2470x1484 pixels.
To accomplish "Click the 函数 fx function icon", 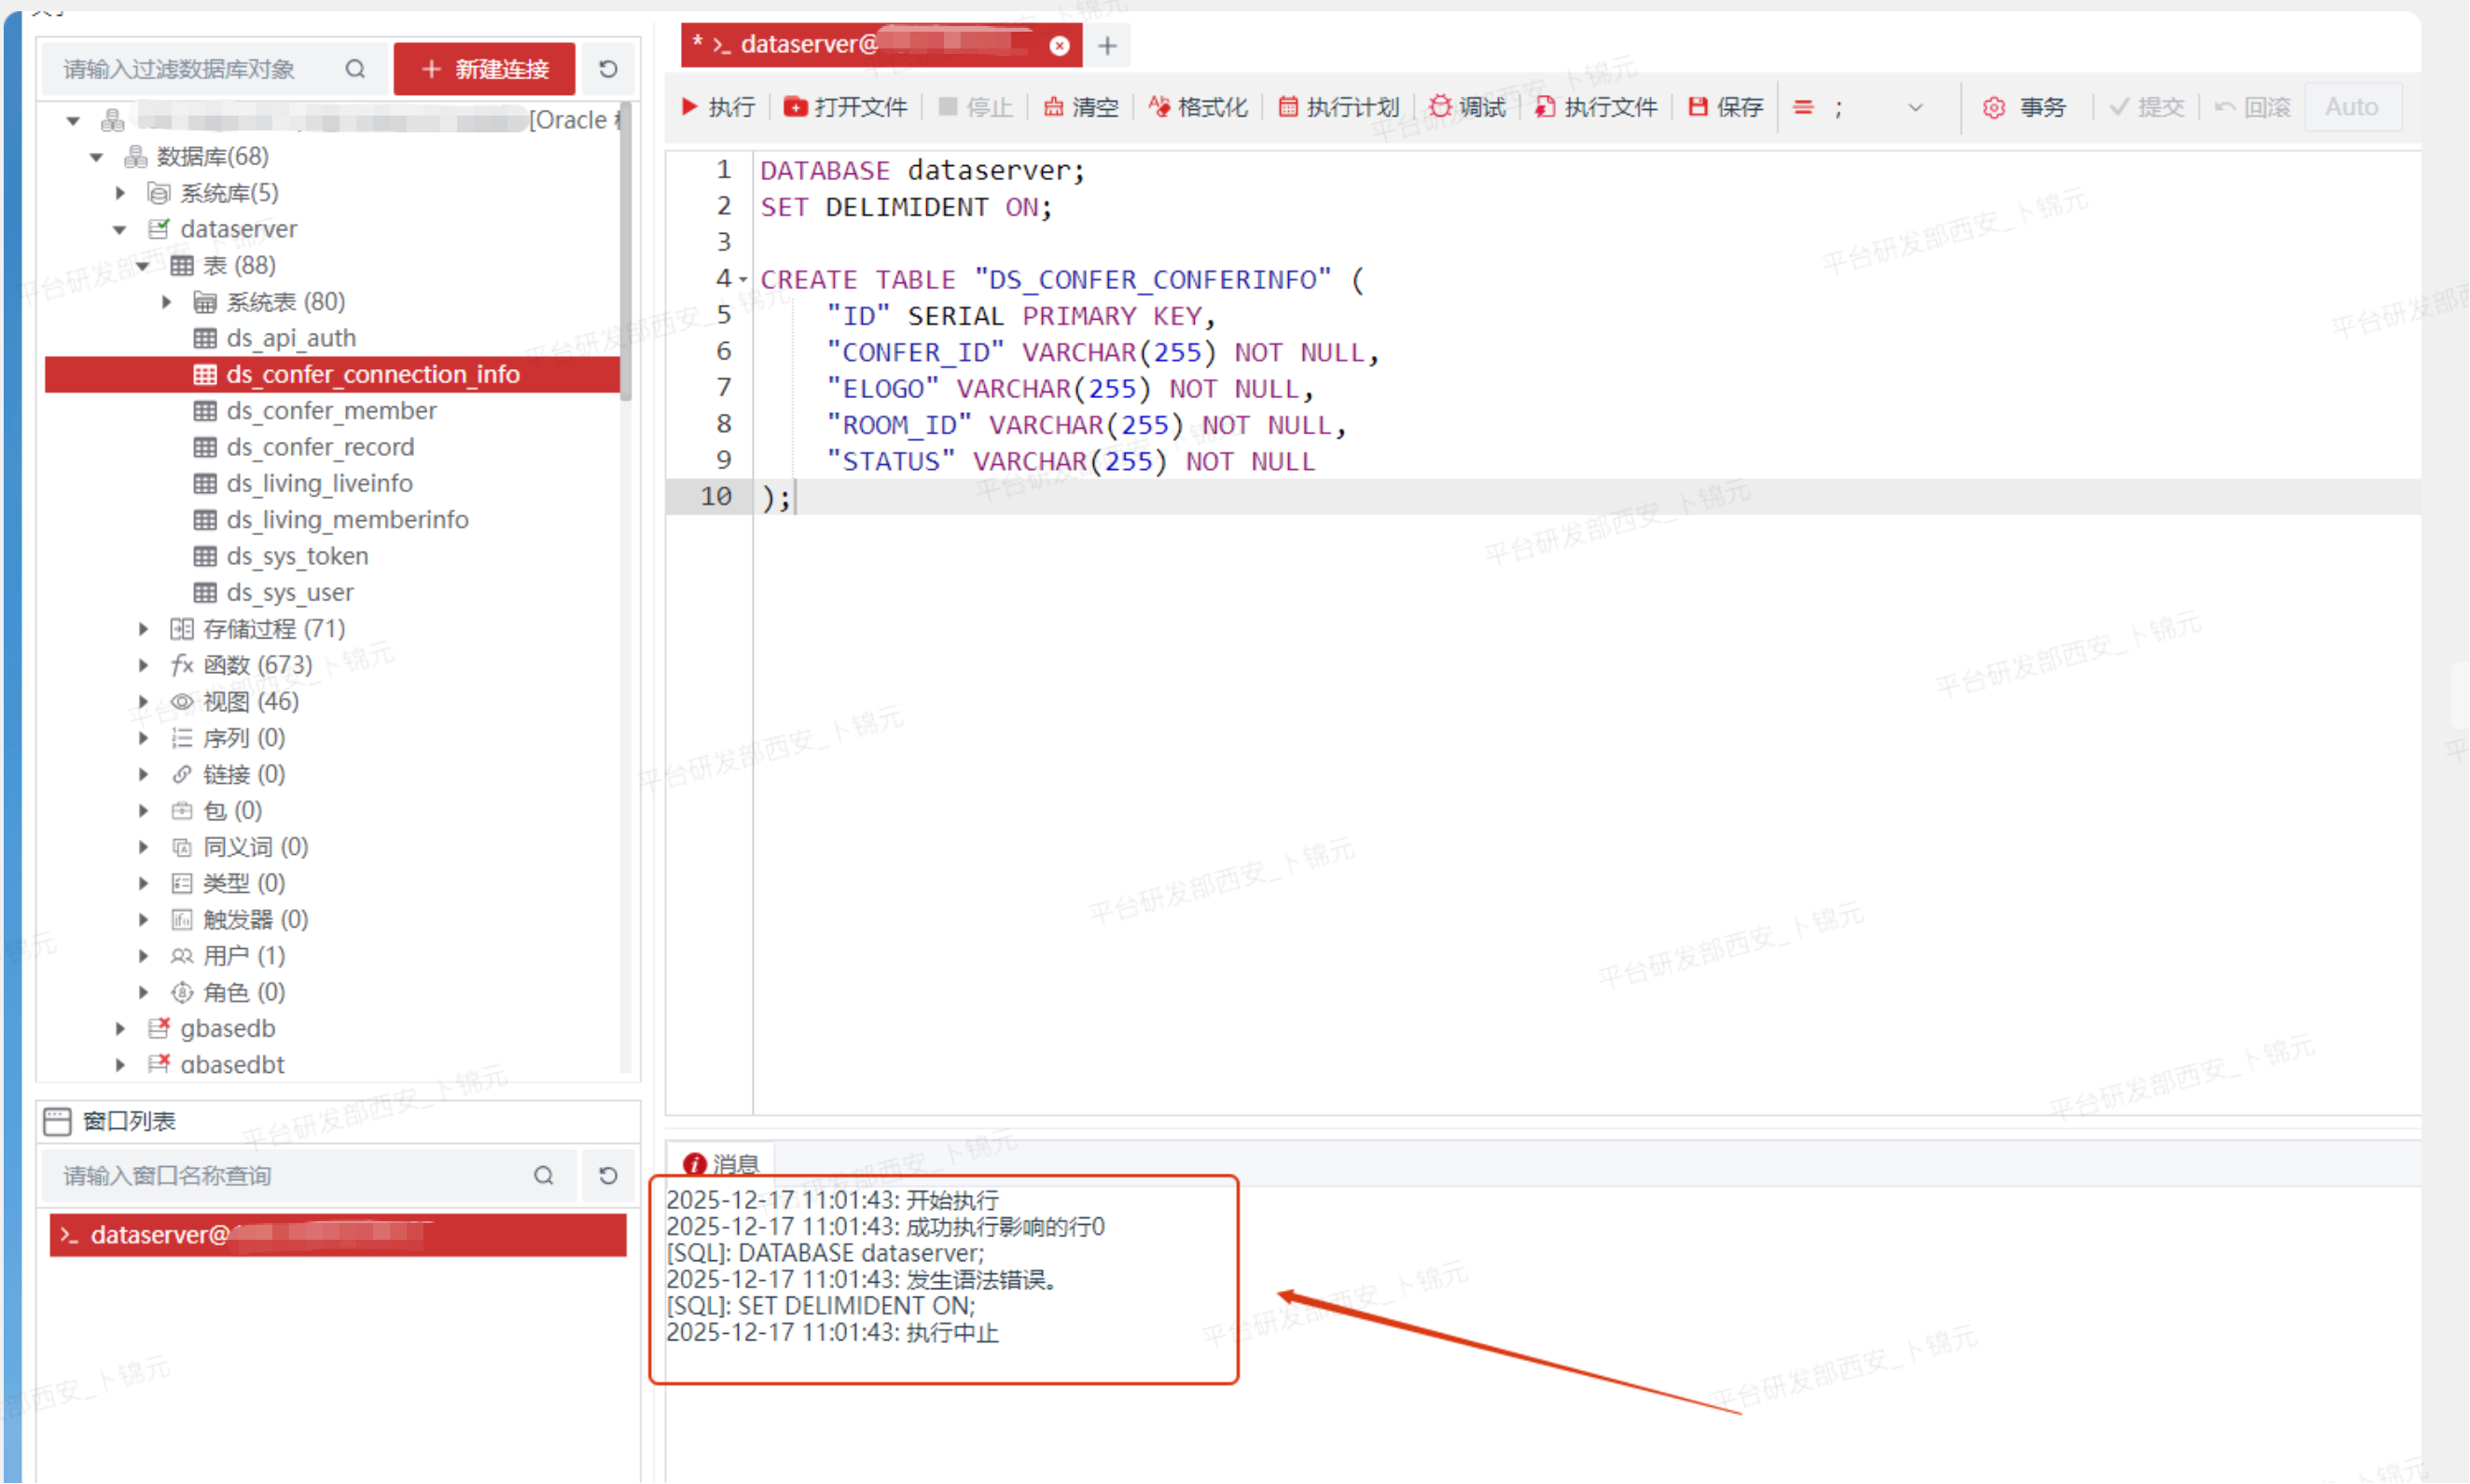I will pos(182,665).
